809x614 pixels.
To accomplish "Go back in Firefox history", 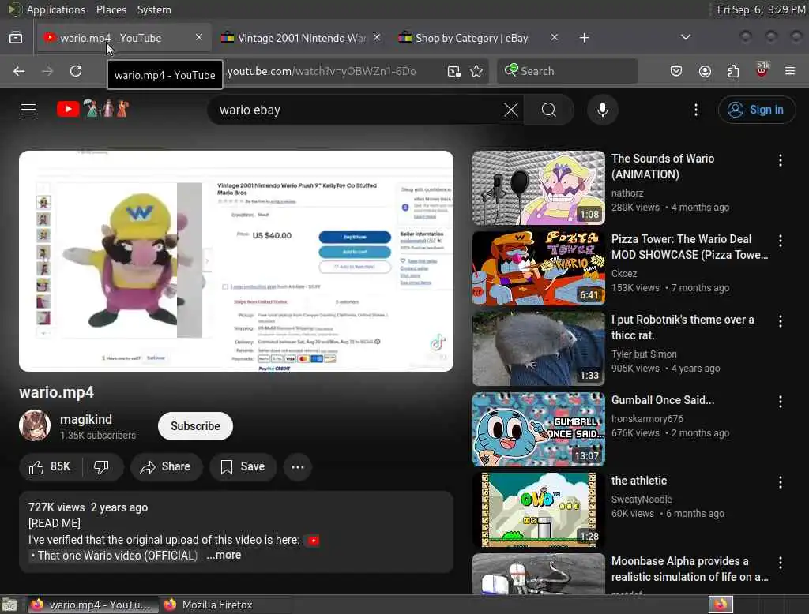I will point(19,71).
